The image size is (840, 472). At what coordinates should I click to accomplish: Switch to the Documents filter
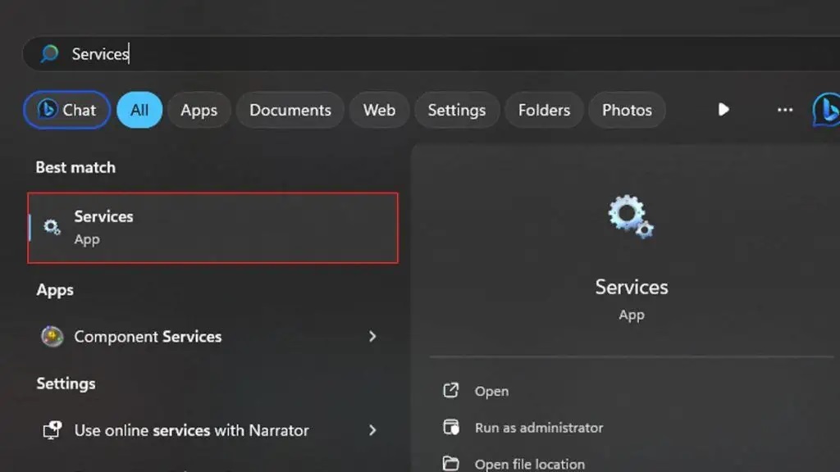coord(290,110)
